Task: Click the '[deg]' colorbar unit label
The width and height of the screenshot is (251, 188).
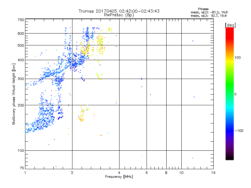Action: [230, 25]
